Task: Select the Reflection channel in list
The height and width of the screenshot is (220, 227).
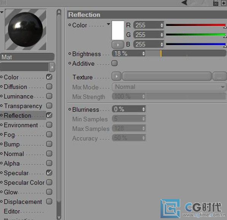Action: [x=17, y=116]
